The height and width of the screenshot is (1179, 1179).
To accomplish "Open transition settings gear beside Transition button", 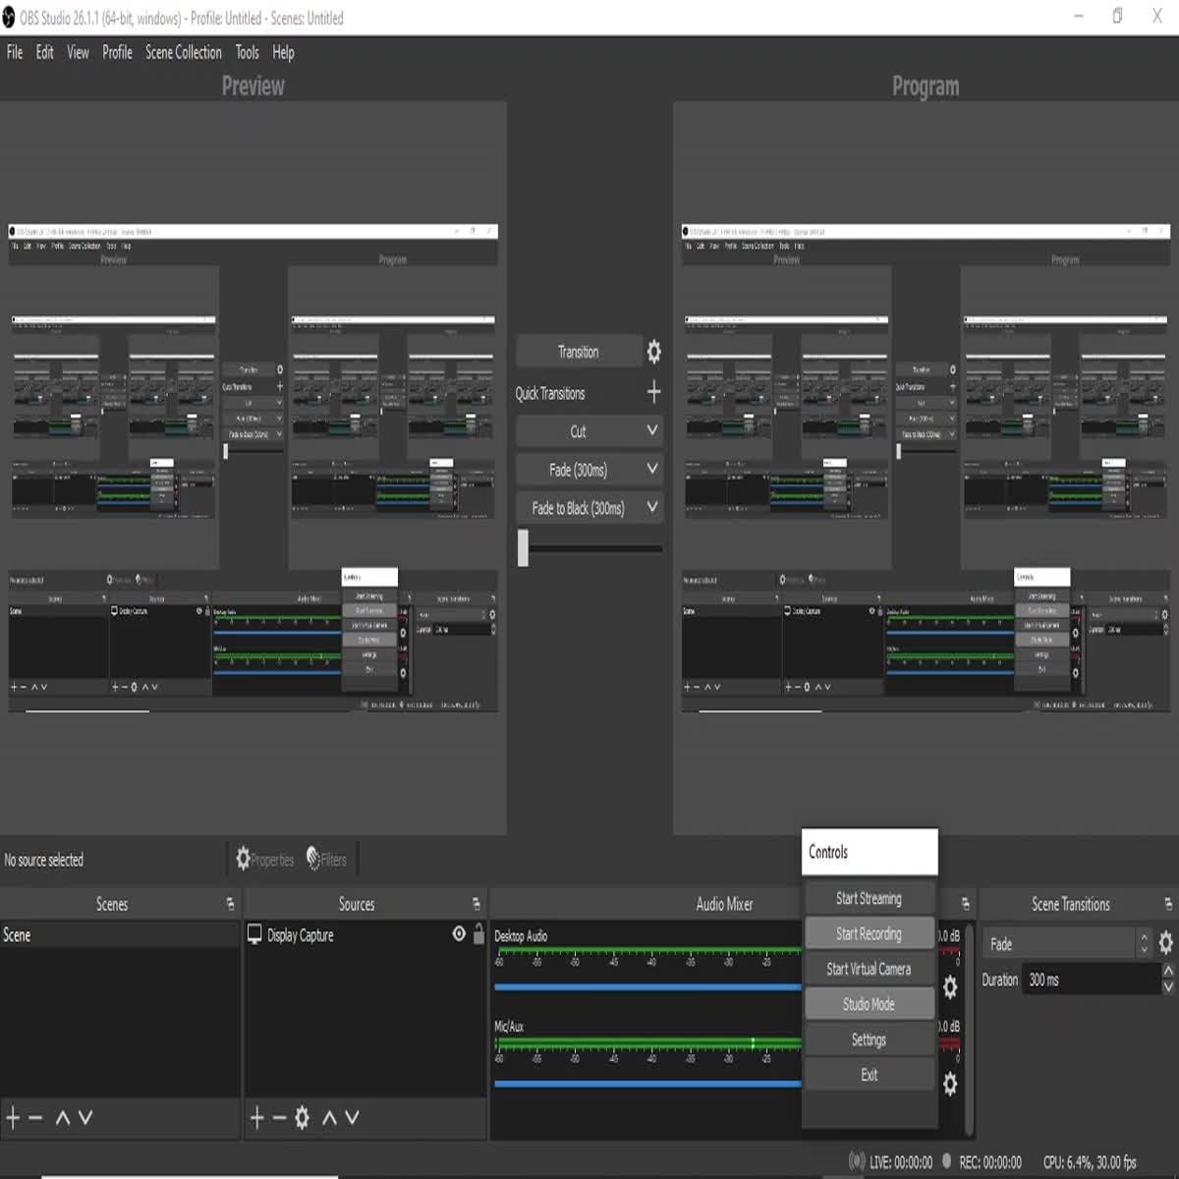I will 653,352.
